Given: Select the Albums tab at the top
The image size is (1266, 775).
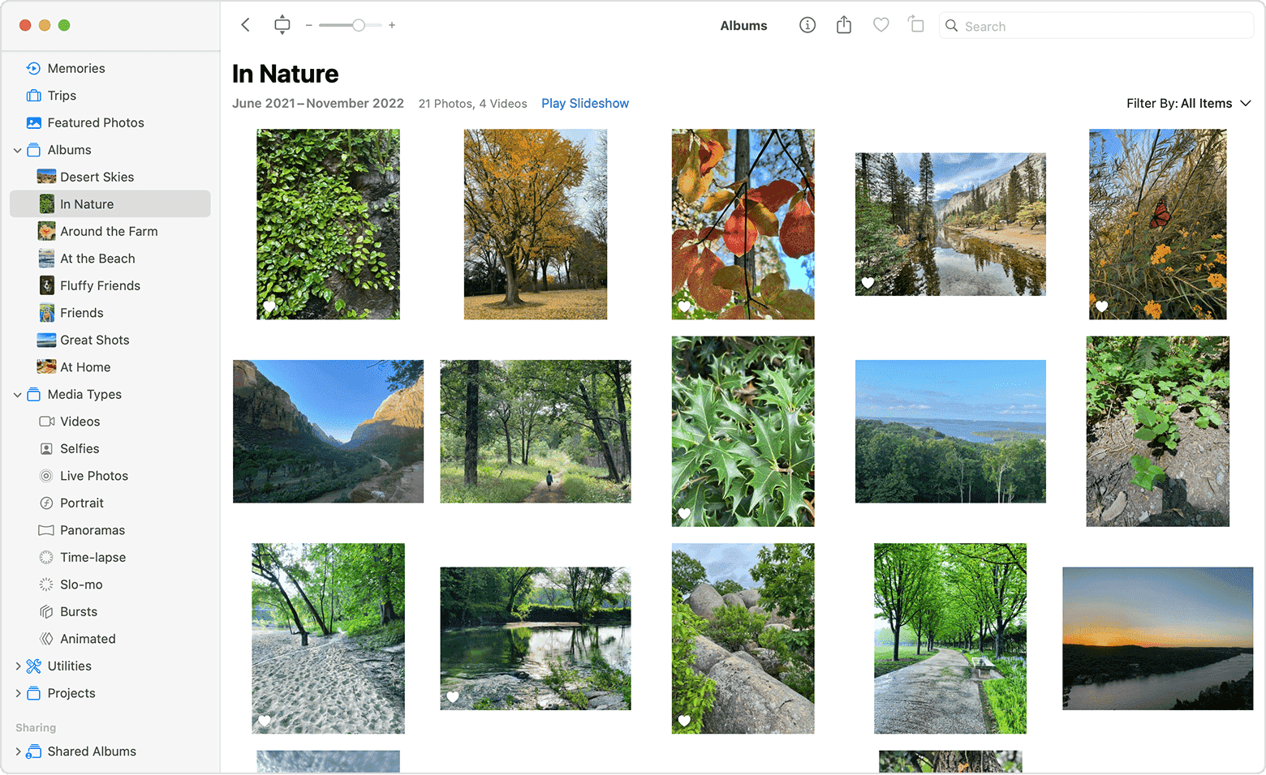Looking at the screenshot, I should [743, 25].
